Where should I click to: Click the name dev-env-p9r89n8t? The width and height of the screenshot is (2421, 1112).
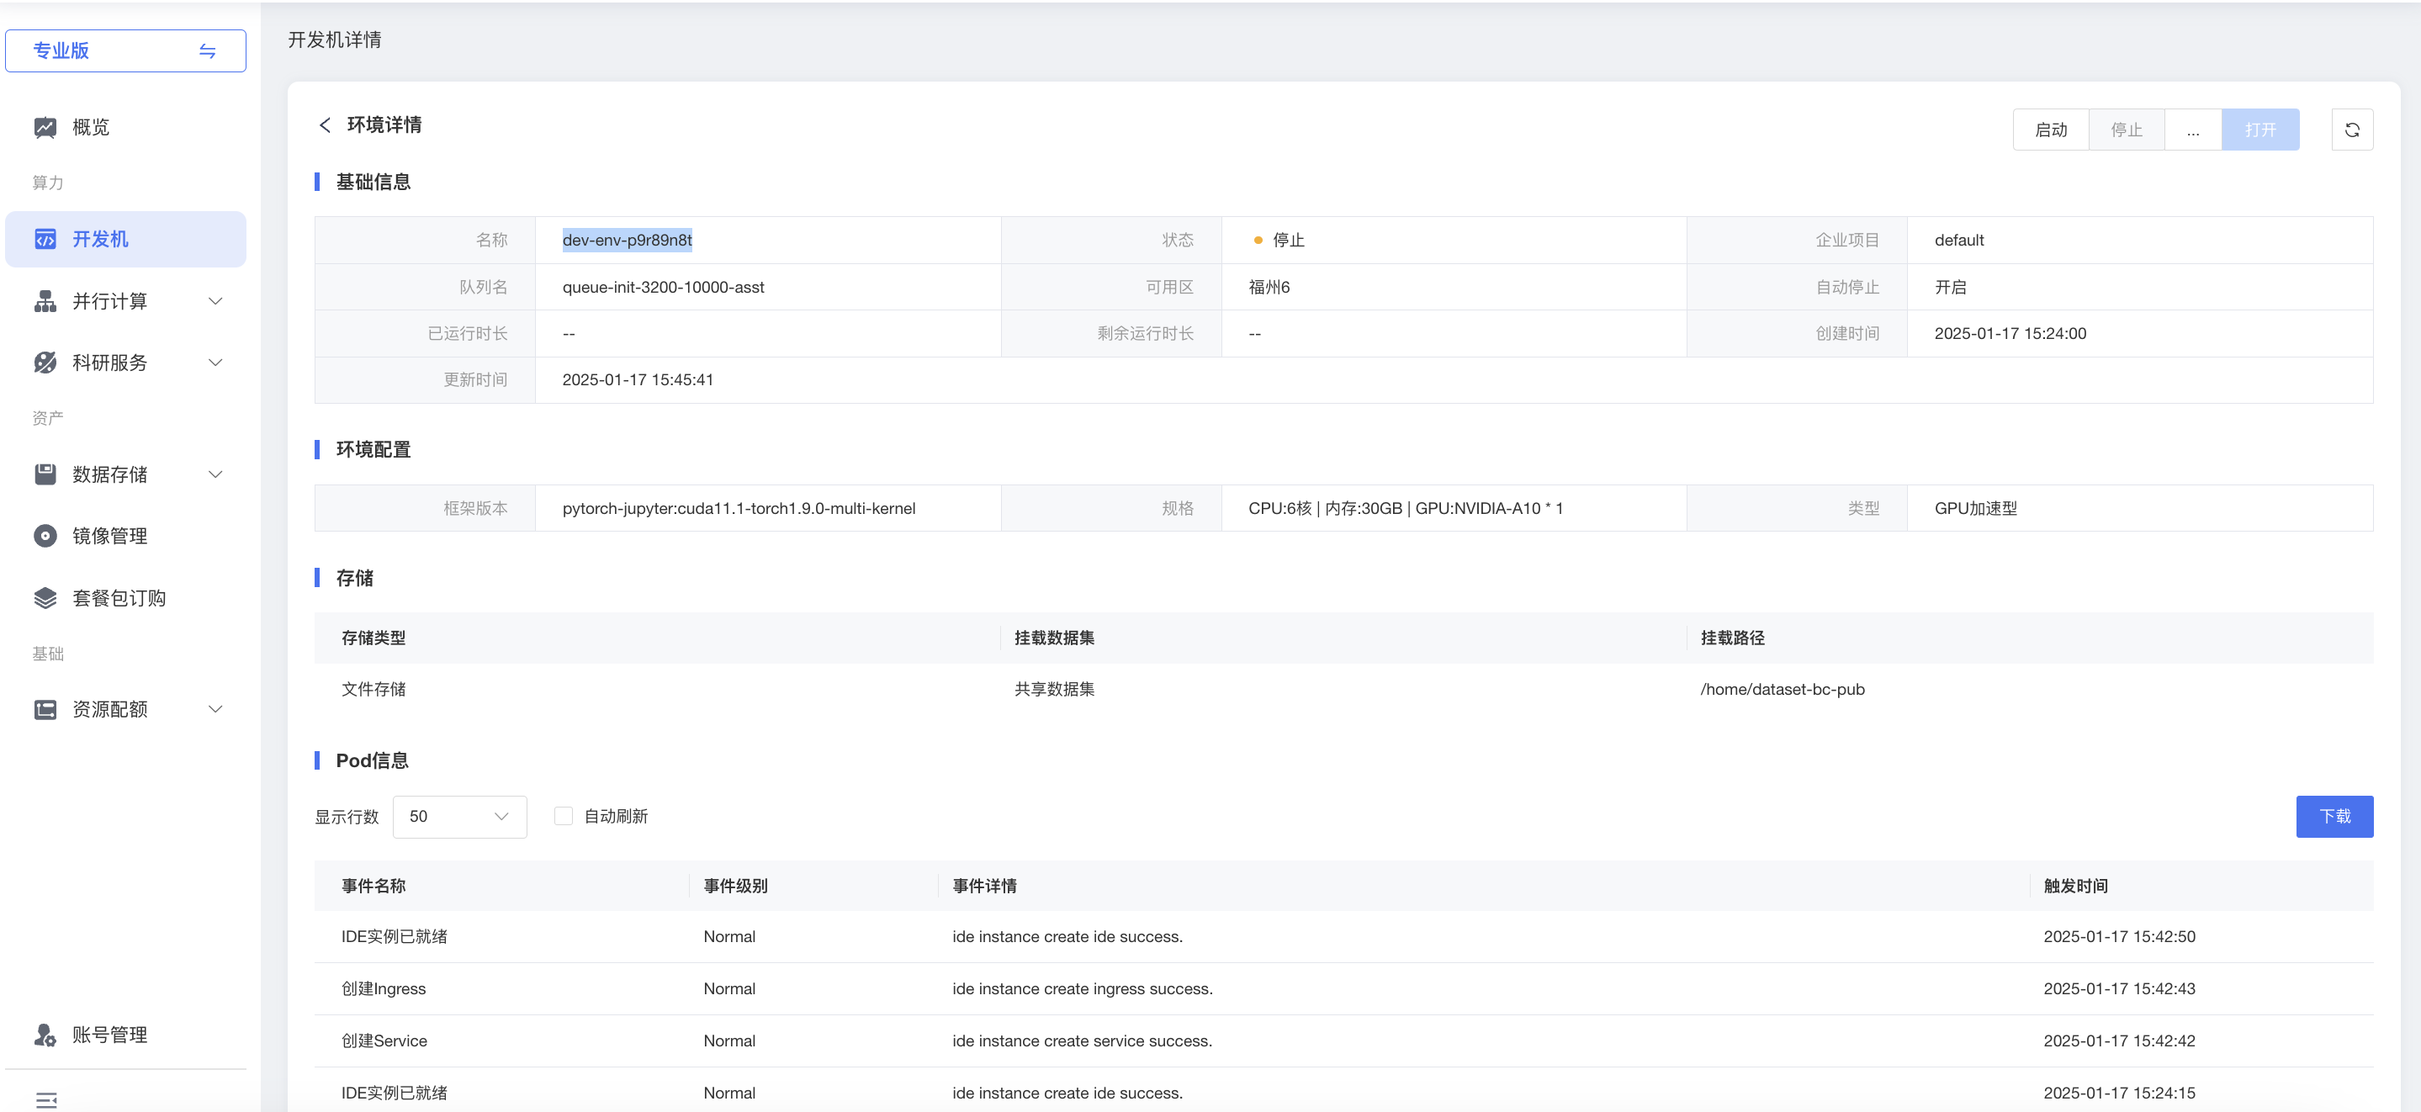[627, 240]
